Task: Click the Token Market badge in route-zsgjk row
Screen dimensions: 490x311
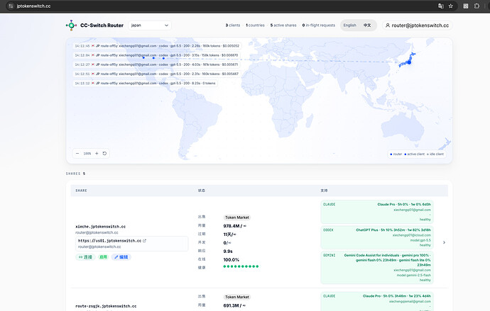Action: [237, 297]
